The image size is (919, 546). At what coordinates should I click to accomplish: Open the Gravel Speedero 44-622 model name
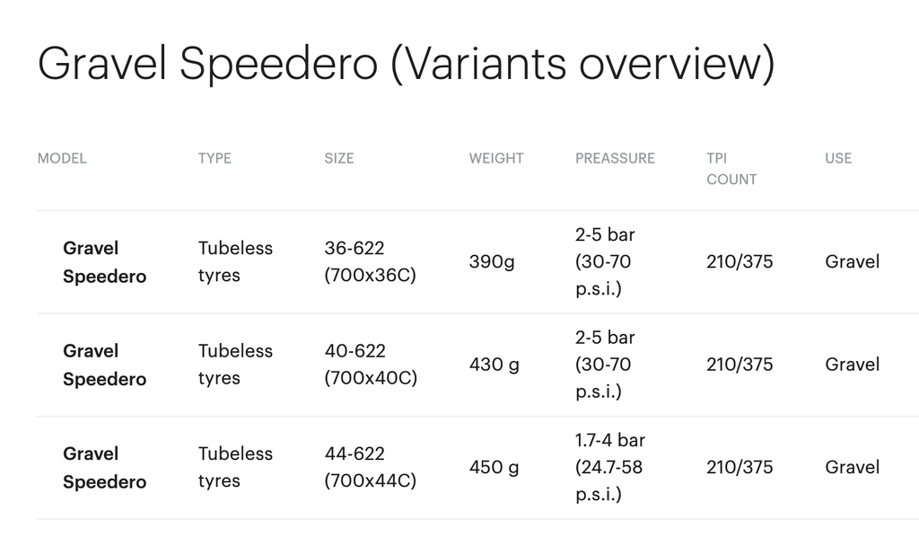[104, 467]
